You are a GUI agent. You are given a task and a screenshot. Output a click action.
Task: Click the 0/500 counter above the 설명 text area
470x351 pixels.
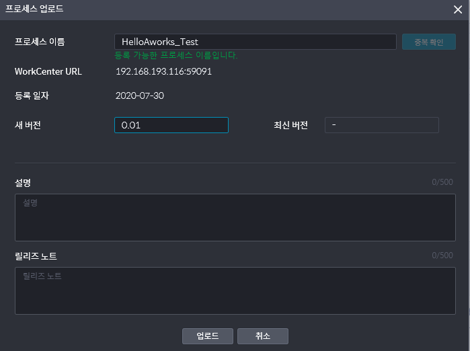(442, 182)
